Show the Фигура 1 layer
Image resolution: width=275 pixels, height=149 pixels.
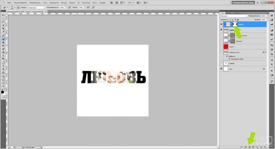coord(221,41)
